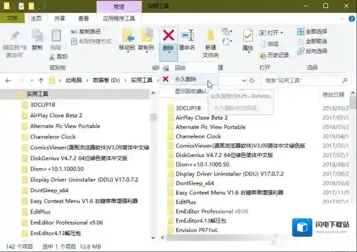Go back with navigation arrow
This screenshot has height=252, width=357.
8,80
